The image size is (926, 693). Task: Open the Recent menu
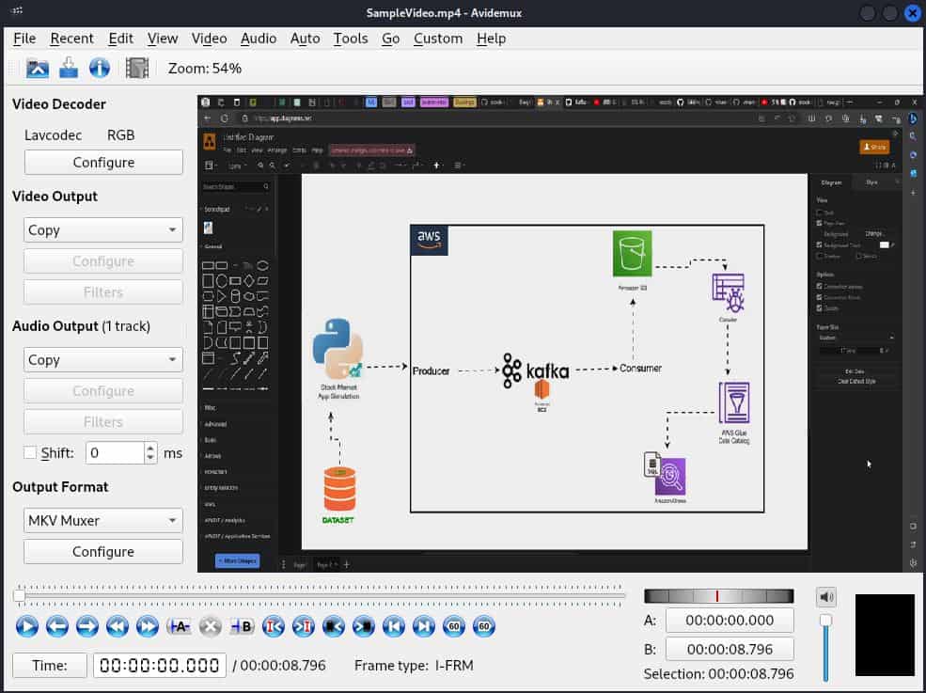pos(72,39)
